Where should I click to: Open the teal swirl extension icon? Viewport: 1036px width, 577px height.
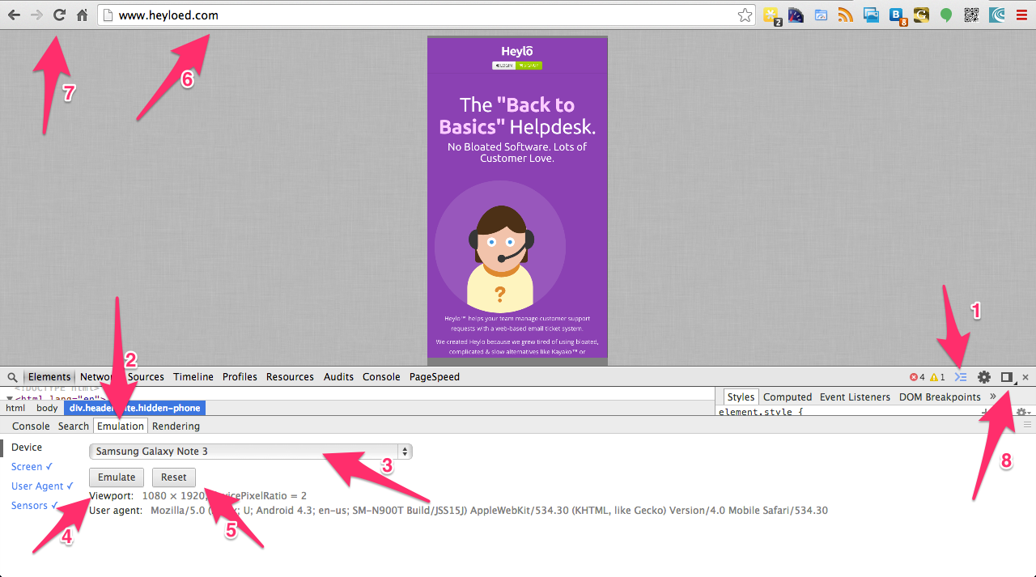tap(996, 15)
